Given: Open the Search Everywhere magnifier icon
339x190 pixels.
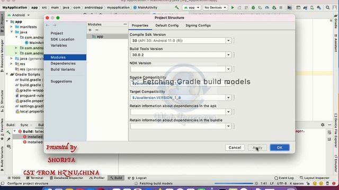Looking at the screenshot, I should click(x=327, y=7).
